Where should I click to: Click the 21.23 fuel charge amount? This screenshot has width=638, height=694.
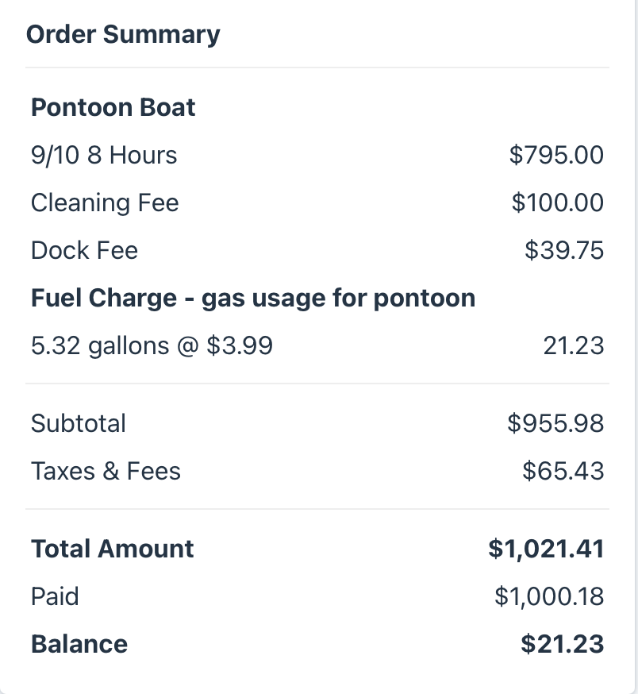[x=574, y=345]
